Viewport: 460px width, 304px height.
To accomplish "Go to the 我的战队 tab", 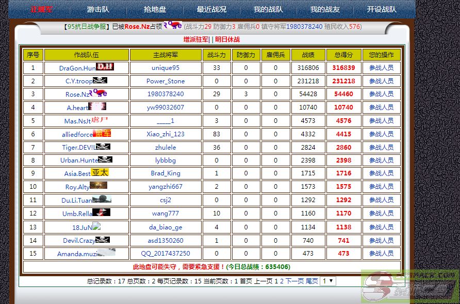I will point(268,9).
